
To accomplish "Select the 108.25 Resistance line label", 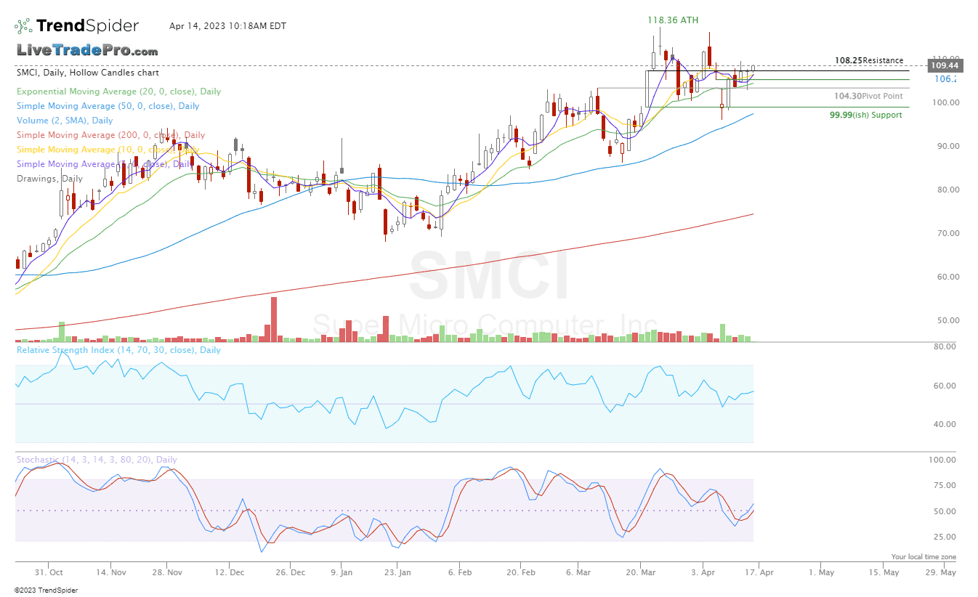I will [869, 60].
